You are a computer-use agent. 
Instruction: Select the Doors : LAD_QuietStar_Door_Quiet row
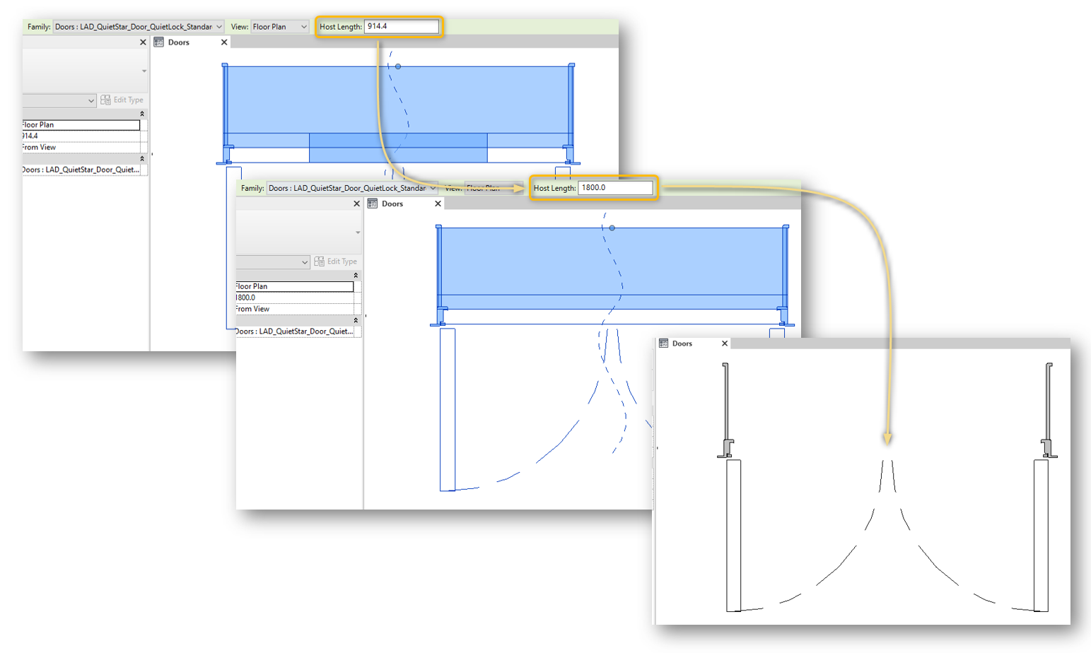click(x=81, y=168)
